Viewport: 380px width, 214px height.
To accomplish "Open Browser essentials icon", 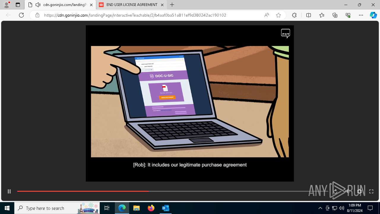I will [348, 15].
